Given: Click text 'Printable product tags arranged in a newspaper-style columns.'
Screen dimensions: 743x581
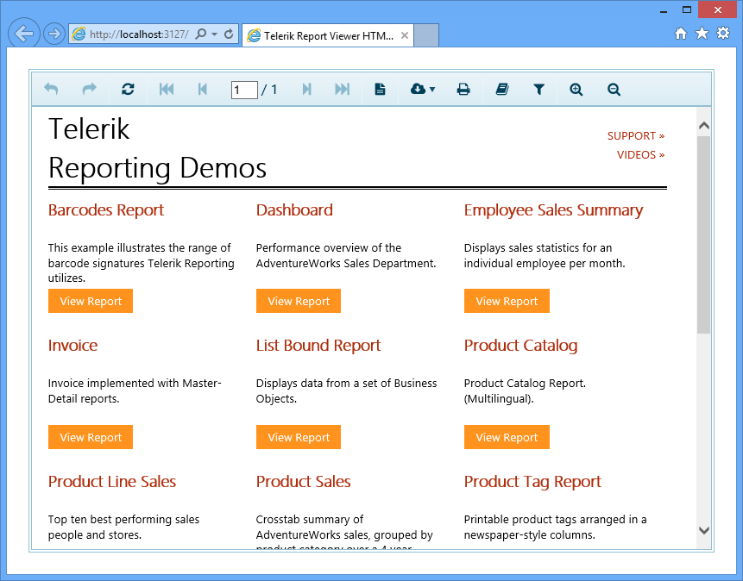Looking at the screenshot, I should tap(556, 527).
